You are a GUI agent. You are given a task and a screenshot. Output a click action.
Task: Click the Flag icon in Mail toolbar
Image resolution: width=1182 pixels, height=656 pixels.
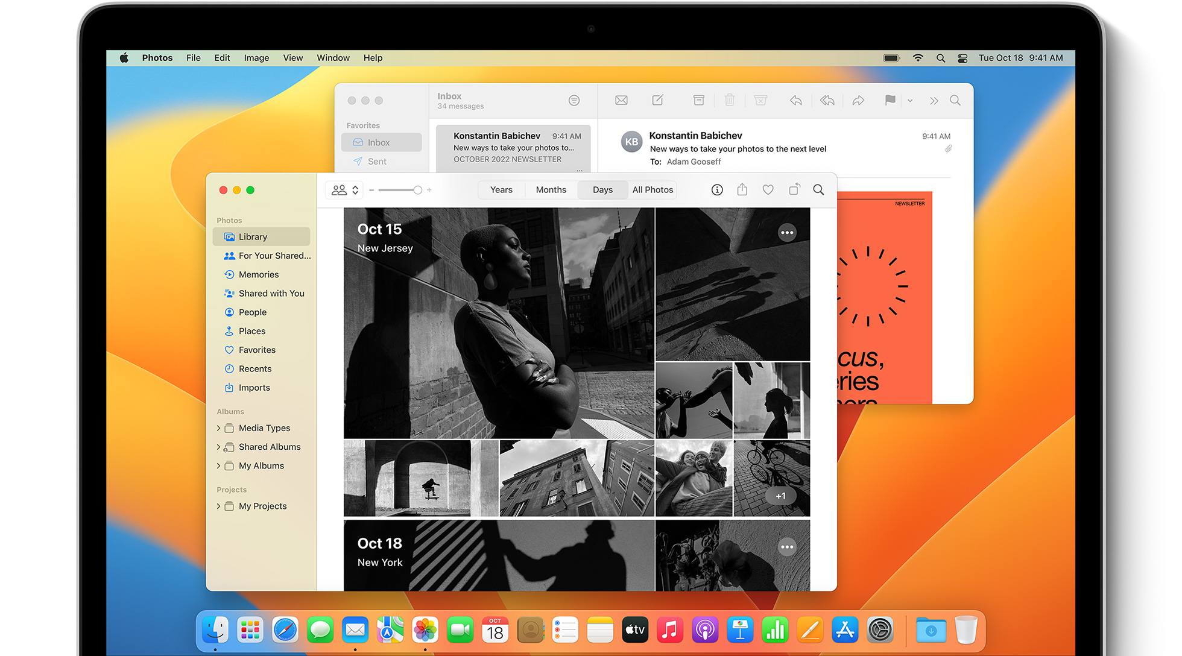click(x=890, y=101)
